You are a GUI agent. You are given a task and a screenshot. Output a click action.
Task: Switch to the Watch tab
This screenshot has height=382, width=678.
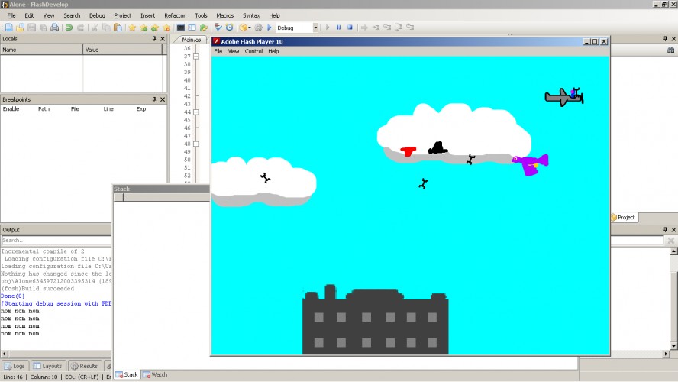(155, 374)
